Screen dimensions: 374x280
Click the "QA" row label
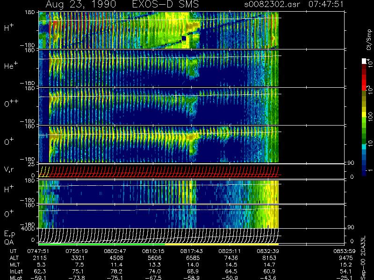pyautogui.click(x=8, y=242)
